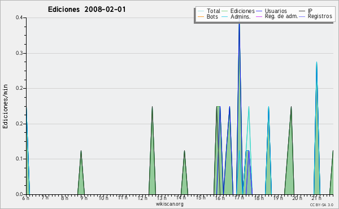Click the 0.0 y-axis value

pos(19,194)
